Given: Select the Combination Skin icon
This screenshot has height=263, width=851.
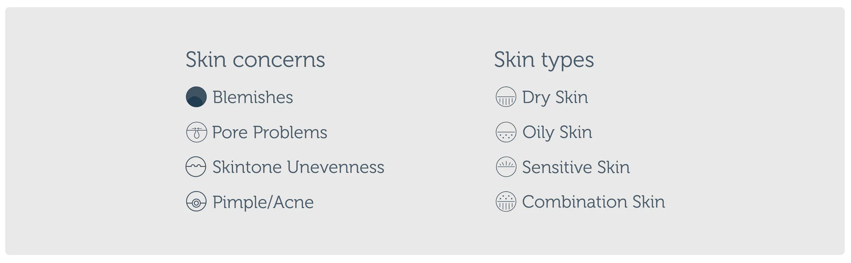Looking at the screenshot, I should (506, 202).
